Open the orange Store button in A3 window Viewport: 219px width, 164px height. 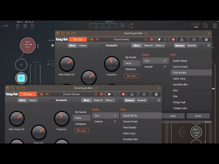[28, 94]
